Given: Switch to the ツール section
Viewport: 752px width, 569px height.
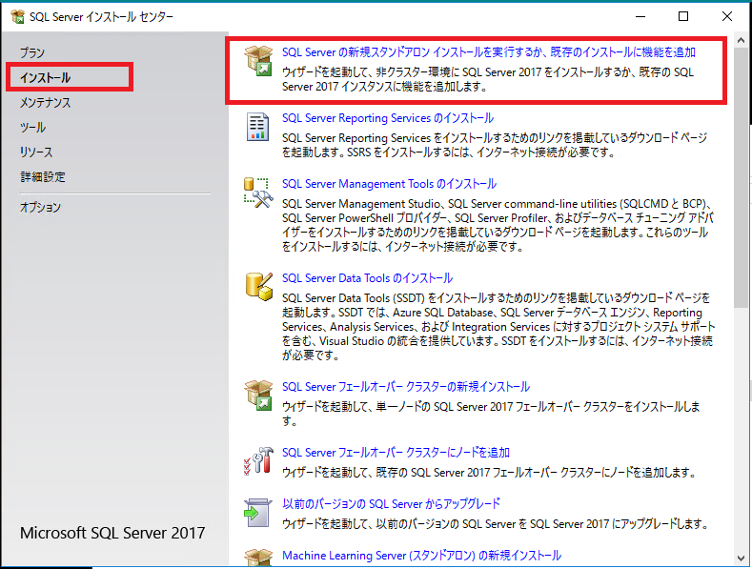Looking at the screenshot, I should point(32,128).
